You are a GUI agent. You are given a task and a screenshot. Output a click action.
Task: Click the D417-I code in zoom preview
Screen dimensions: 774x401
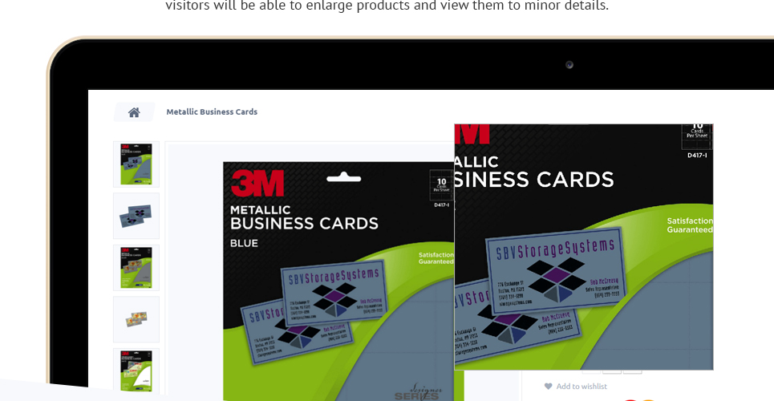point(697,155)
